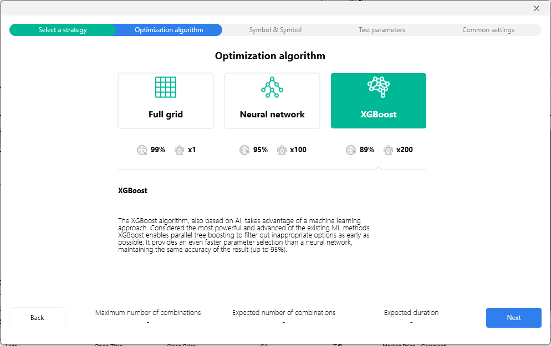Open the Common settings step

coord(488,30)
